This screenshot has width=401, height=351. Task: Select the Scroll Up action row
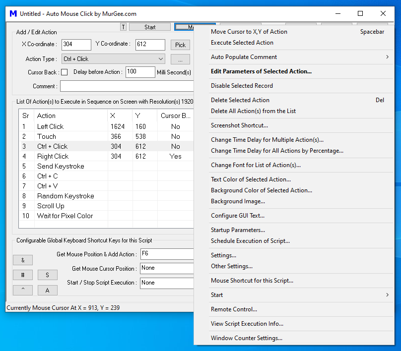106,206
